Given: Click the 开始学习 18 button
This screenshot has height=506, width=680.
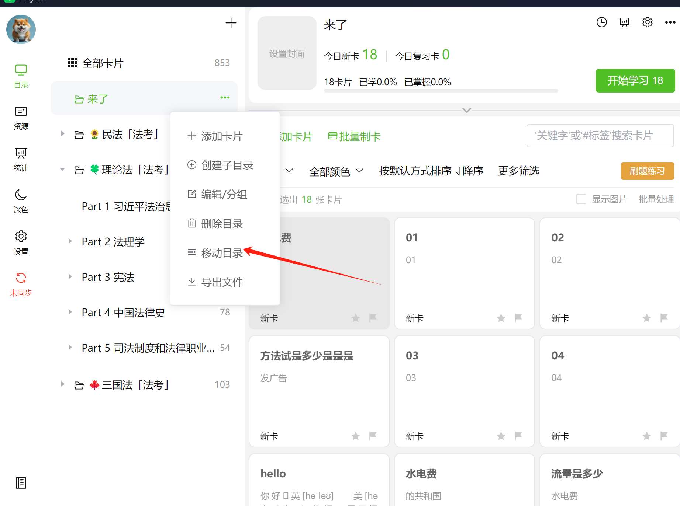Looking at the screenshot, I should (635, 81).
